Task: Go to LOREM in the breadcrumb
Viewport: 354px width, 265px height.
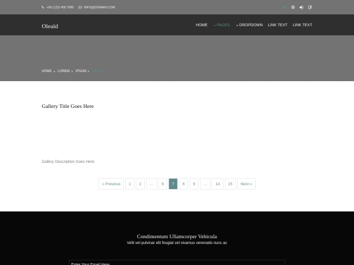Action: click(64, 71)
